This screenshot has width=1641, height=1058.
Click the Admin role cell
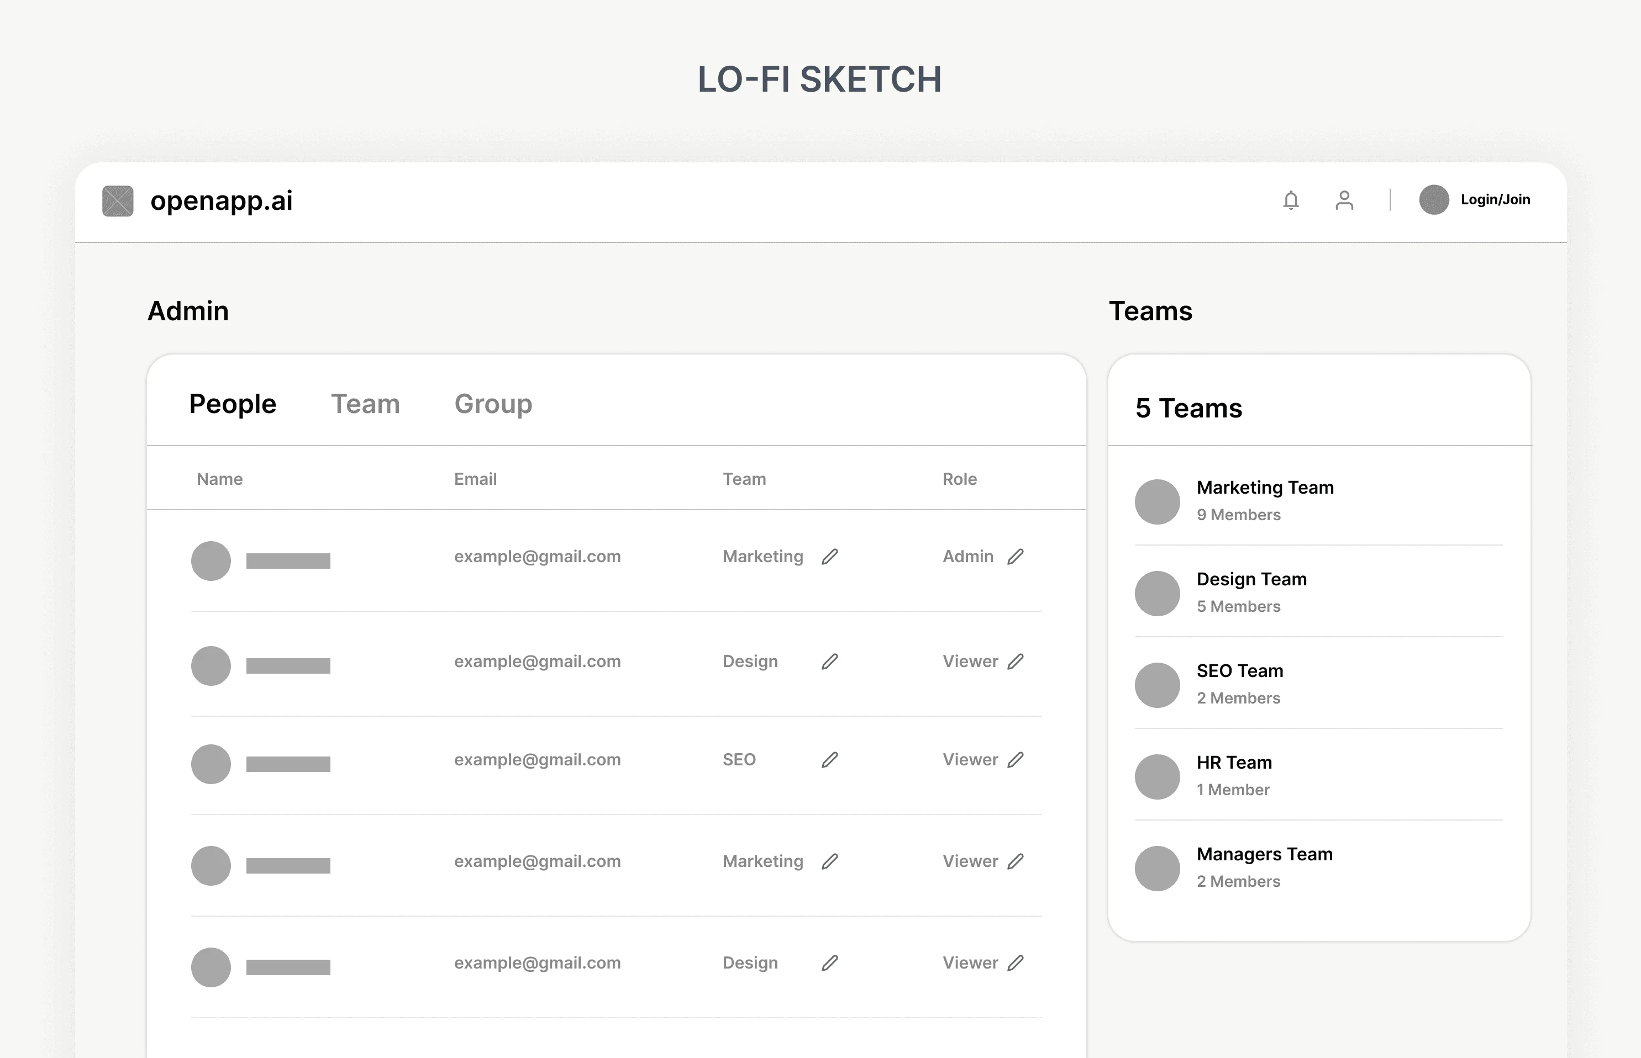click(x=968, y=557)
